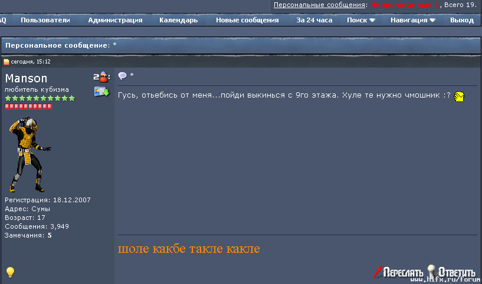Open the Поиск dropdown menu
The width and height of the screenshot is (482, 284).
point(361,20)
